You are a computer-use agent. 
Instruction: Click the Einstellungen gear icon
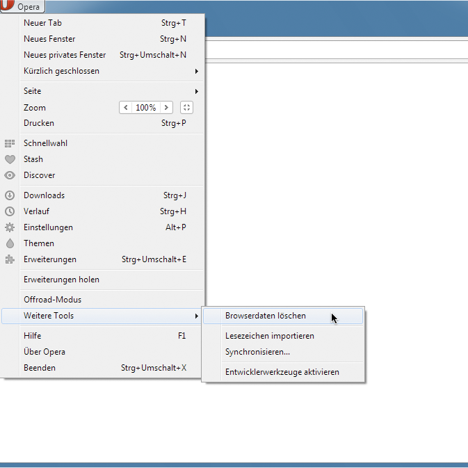[x=10, y=227]
